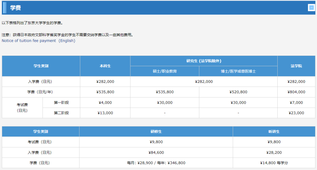The image size is (317, 170).
Task: Click the 听讲生 column header
Action: (x=274, y=132)
